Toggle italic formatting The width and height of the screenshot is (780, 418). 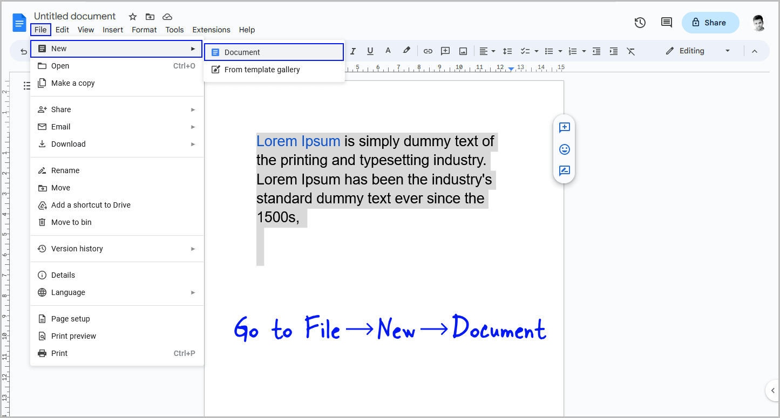pos(352,51)
